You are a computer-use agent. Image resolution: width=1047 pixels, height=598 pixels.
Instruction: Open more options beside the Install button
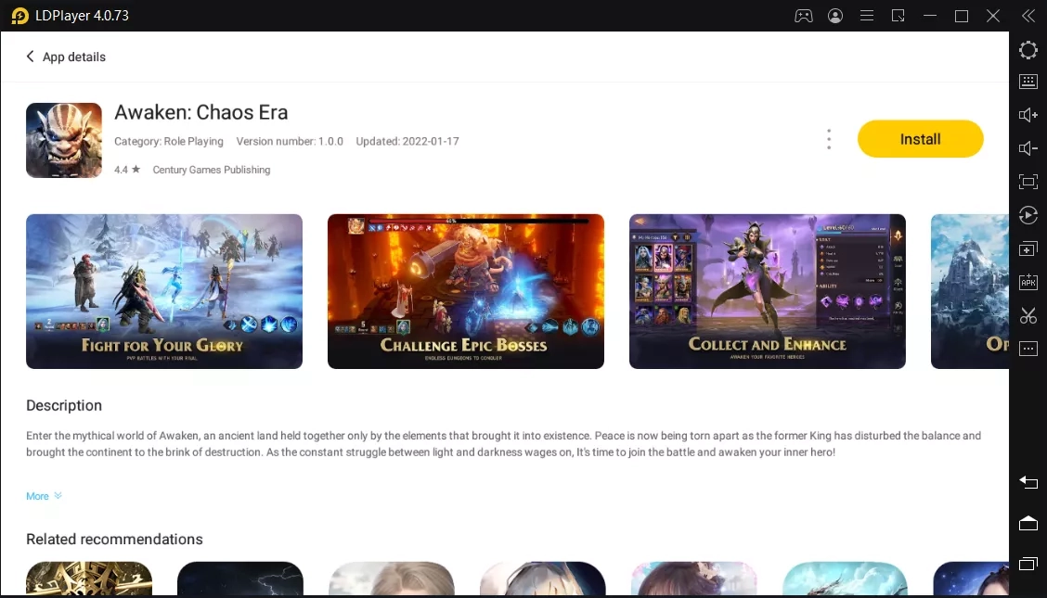click(x=829, y=138)
